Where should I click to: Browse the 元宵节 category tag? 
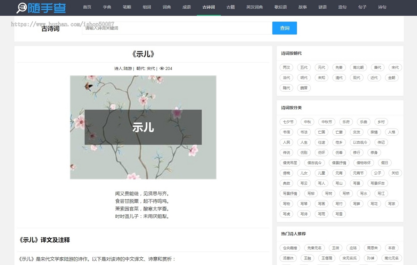pyautogui.click(x=358, y=173)
